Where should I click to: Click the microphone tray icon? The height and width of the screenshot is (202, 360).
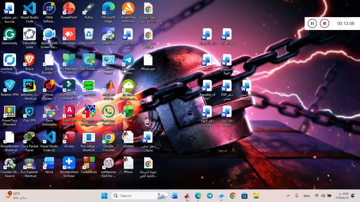point(297,196)
